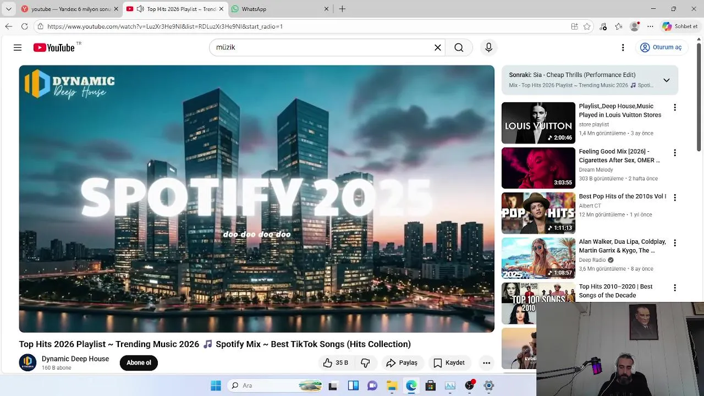Open the Windows Start menu

coord(216,386)
